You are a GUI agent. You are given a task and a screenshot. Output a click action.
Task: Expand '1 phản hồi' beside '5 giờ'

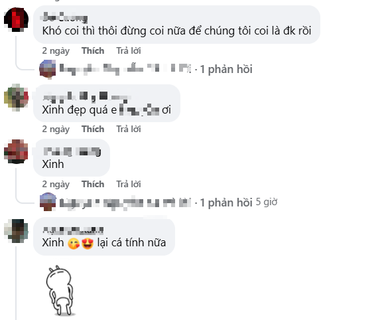226,202
